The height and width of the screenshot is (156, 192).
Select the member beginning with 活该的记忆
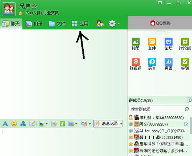159,151
